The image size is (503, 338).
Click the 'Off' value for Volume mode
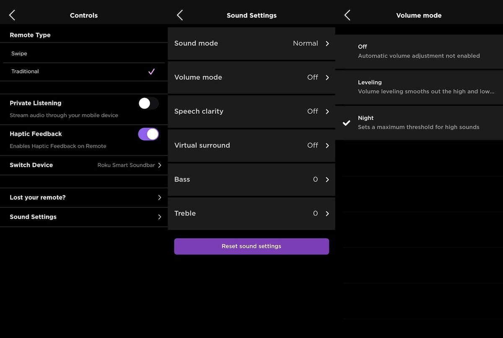(313, 77)
